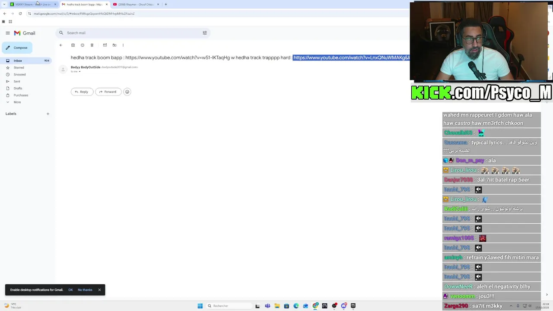Open File Explorer from the taskbar
Viewport: 553px width, 311px height.
[277, 306]
